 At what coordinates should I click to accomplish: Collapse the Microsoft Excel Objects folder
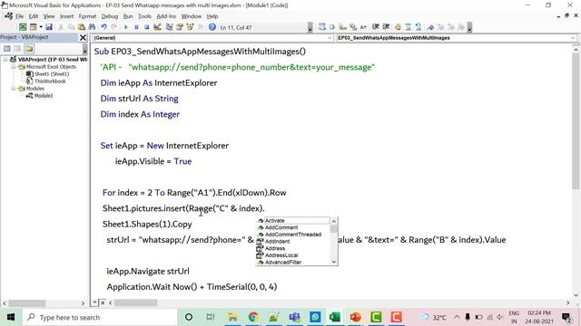coord(13,67)
